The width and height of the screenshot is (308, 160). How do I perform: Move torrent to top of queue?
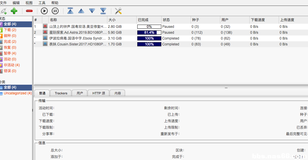click(x=70, y=11)
